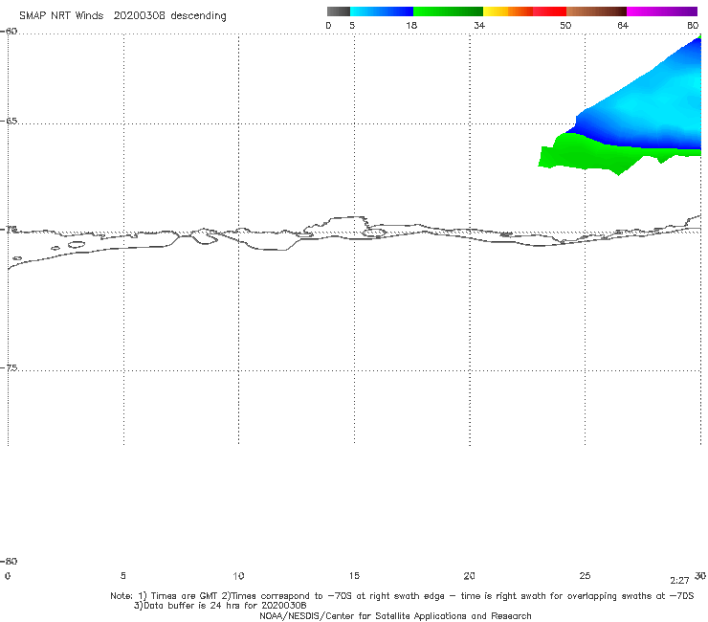Click the blue 5-18 color bar segment

(382, 11)
